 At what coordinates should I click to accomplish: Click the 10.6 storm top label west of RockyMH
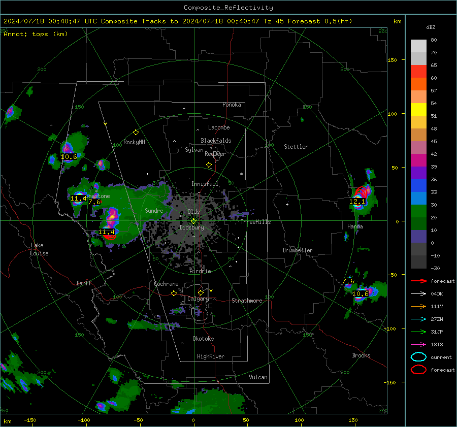pos(69,157)
